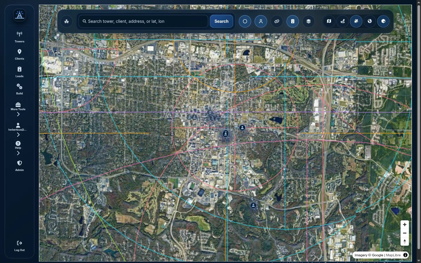Zoom out on the map
The width and height of the screenshot is (421, 263).
click(405, 233)
